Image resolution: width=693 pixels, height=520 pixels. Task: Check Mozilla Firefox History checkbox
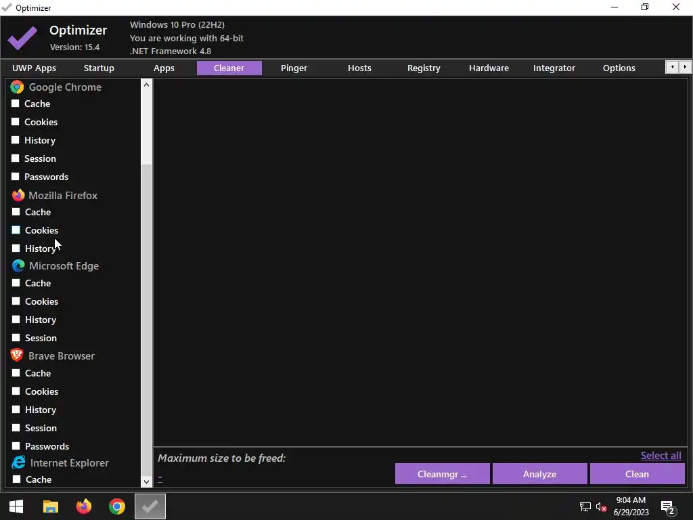coord(16,248)
